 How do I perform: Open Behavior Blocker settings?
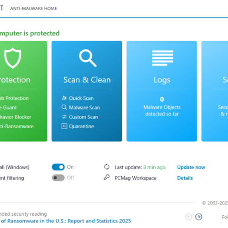click(x=16, y=117)
